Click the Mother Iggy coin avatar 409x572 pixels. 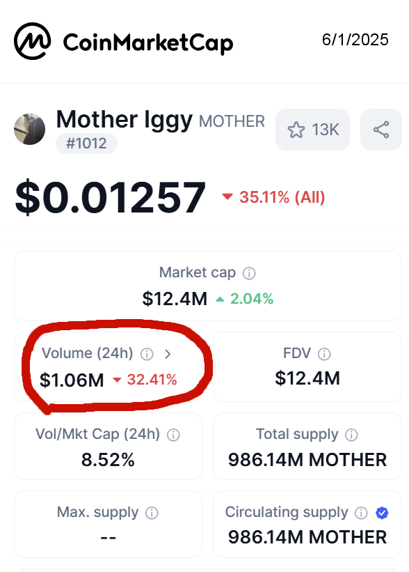click(x=29, y=129)
